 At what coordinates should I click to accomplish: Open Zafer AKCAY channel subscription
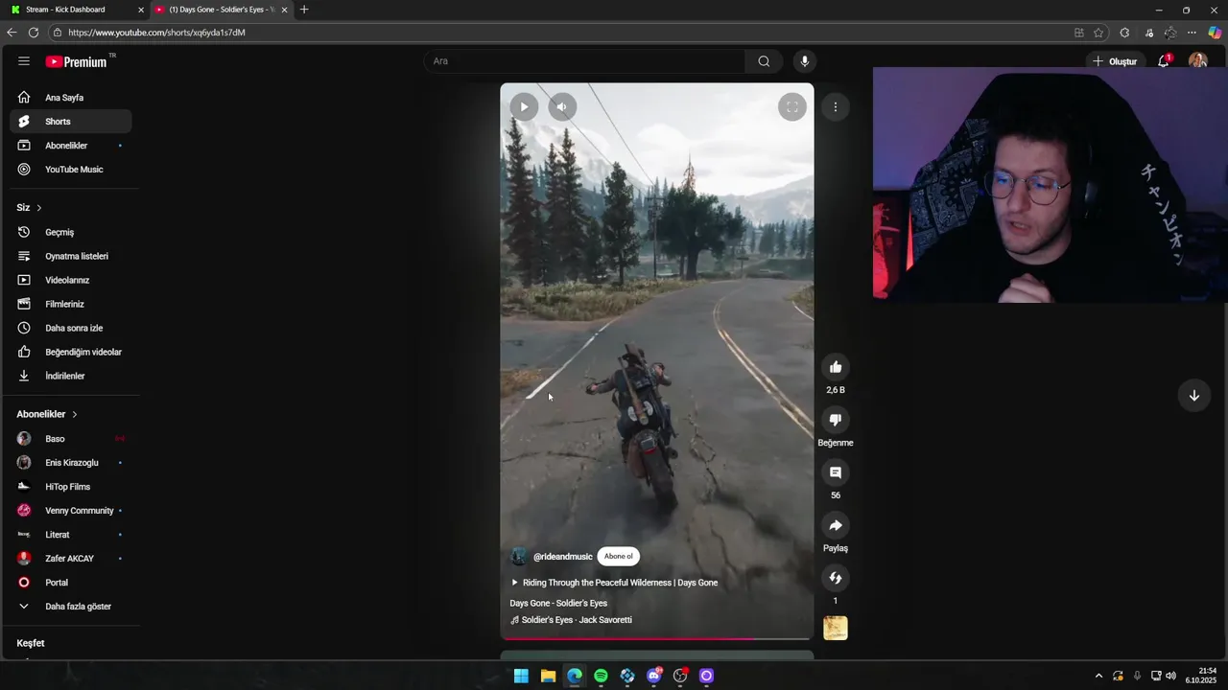pyautogui.click(x=71, y=559)
